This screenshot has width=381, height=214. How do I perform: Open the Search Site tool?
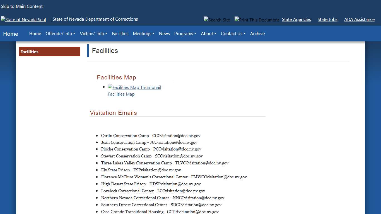217,20
